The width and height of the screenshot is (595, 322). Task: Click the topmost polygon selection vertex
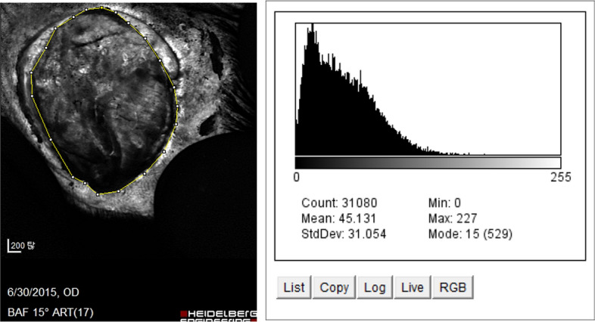[101, 8]
